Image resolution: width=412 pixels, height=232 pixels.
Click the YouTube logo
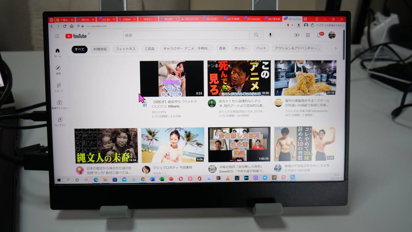coord(76,36)
